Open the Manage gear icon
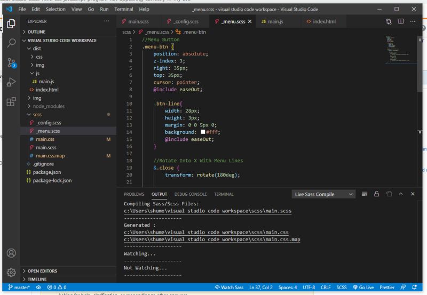 [11, 272]
